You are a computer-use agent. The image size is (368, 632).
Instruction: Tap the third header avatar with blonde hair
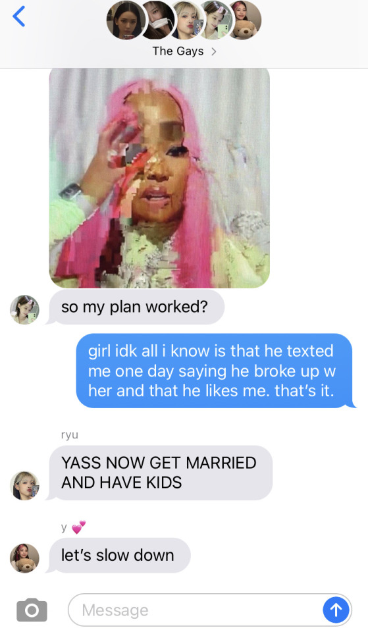pos(186,20)
